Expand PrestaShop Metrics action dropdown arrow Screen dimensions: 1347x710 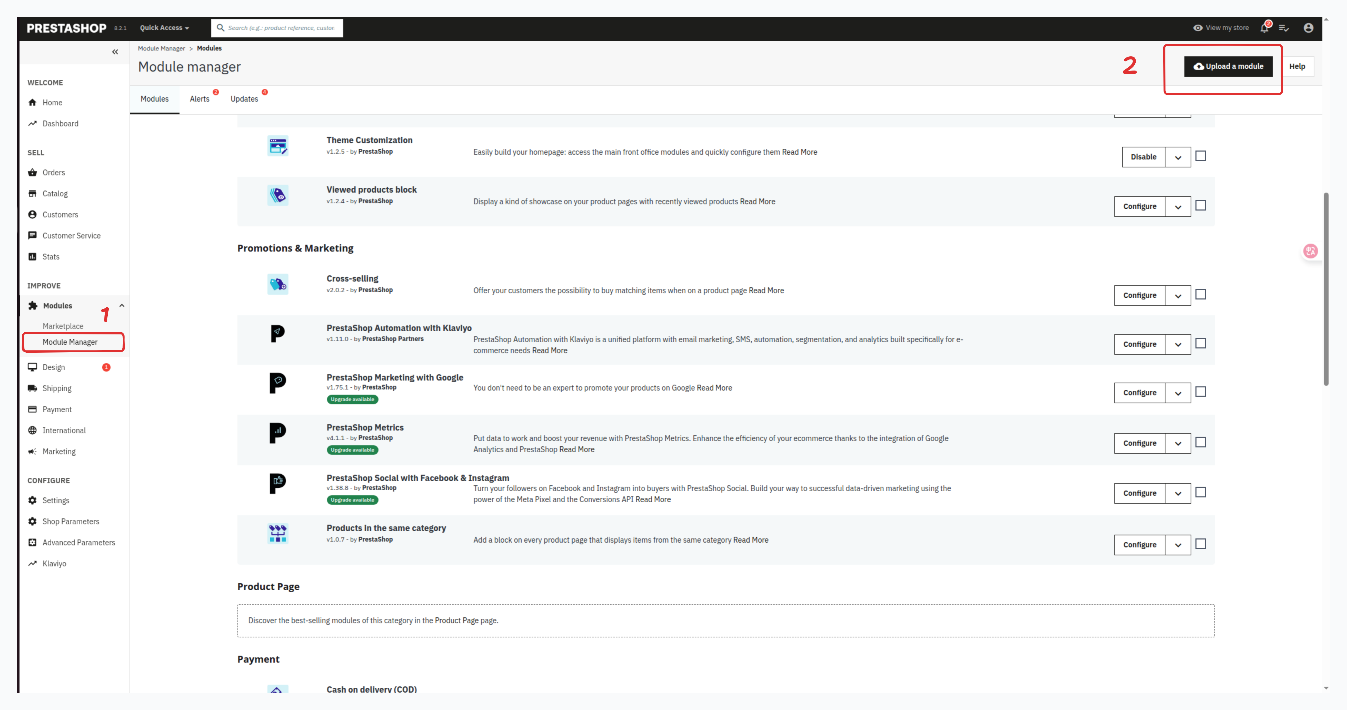click(1178, 443)
